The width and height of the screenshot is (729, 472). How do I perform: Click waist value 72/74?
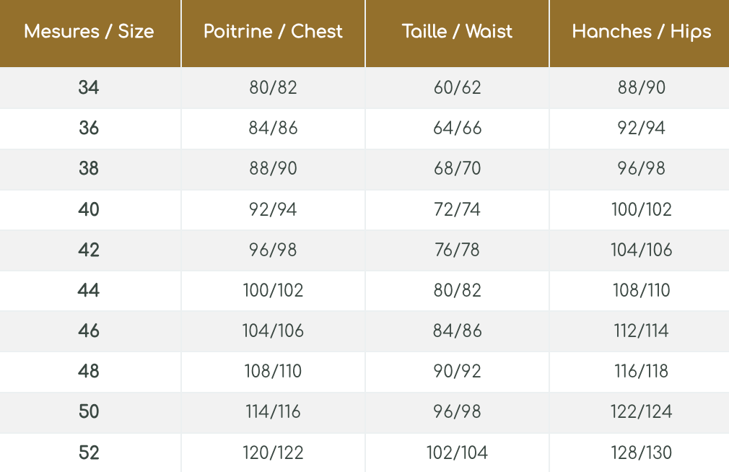pyautogui.click(x=457, y=210)
